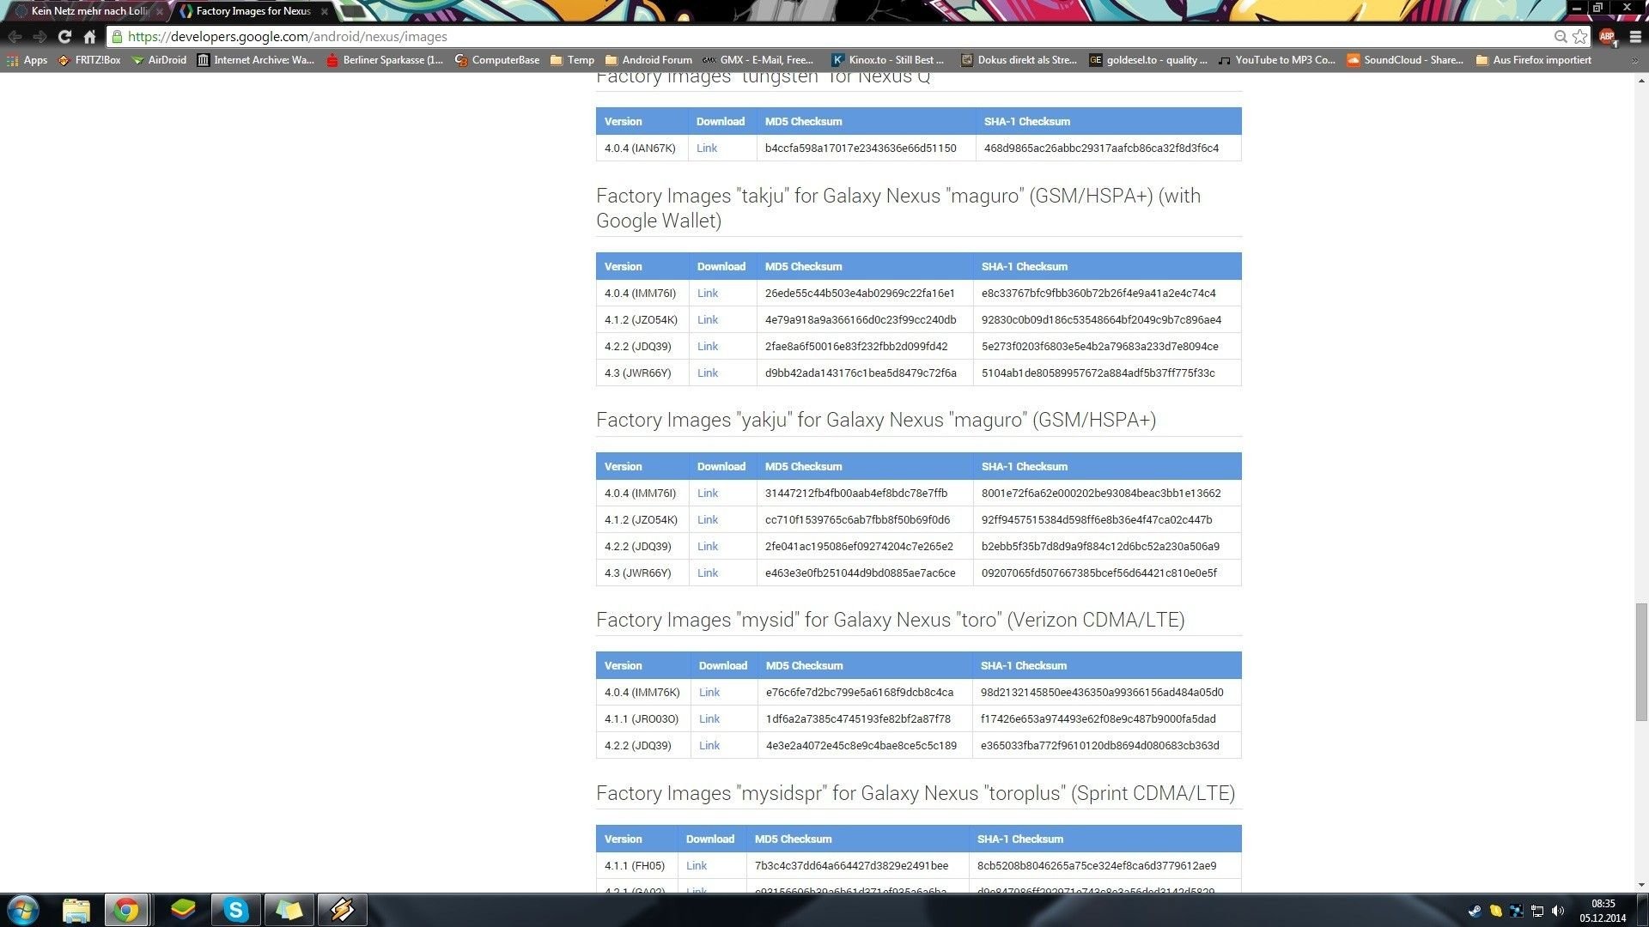
Task: Close the Factory Images for Nexus tab
Action: click(324, 12)
